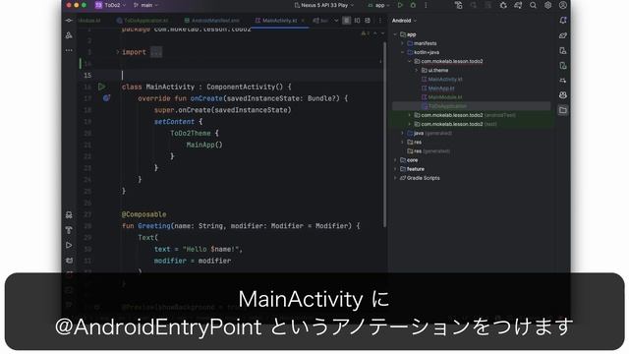Select the res (generated) folder
The height and width of the screenshot is (354, 629).
(x=429, y=151)
